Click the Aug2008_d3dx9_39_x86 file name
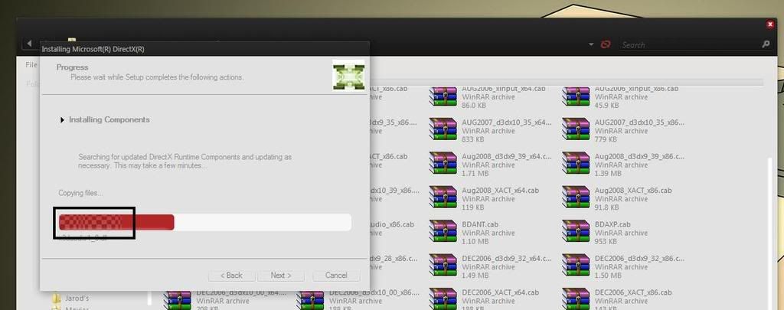The height and width of the screenshot is (310, 784). 639,156
